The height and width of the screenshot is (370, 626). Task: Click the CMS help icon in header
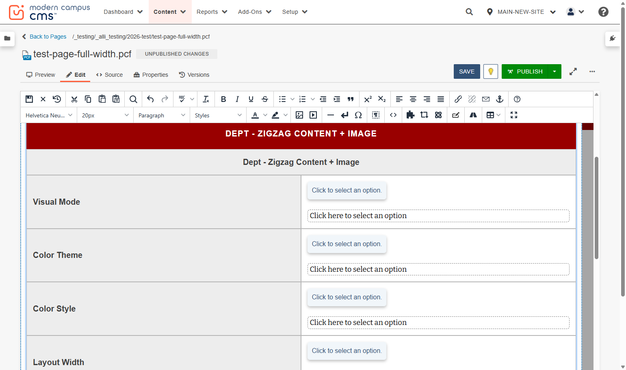pyautogui.click(x=603, y=12)
